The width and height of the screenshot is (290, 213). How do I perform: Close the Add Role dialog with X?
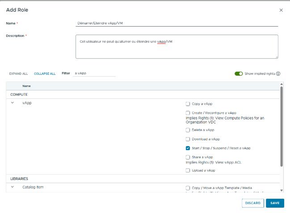(281, 10)
